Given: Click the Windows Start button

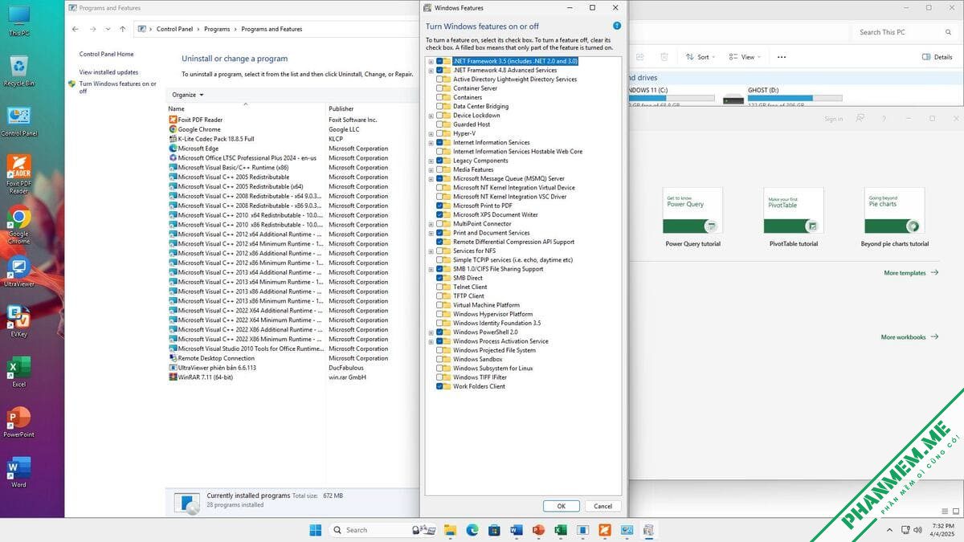Looking at the screenshot, I should (x=316, y=530).
